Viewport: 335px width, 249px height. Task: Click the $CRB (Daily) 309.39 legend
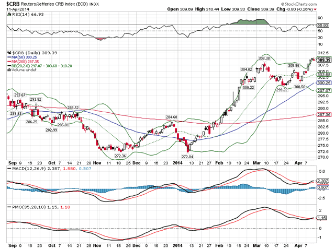coord(35,53)
